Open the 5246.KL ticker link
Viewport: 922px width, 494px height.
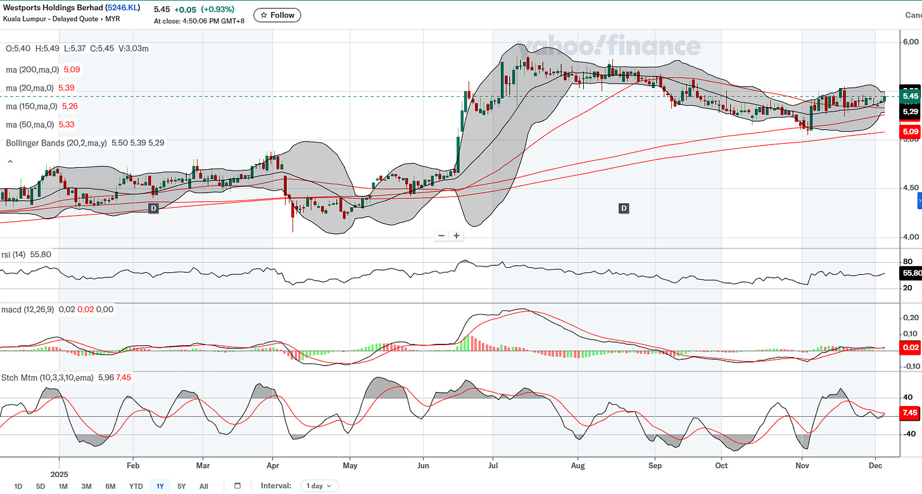122,9
